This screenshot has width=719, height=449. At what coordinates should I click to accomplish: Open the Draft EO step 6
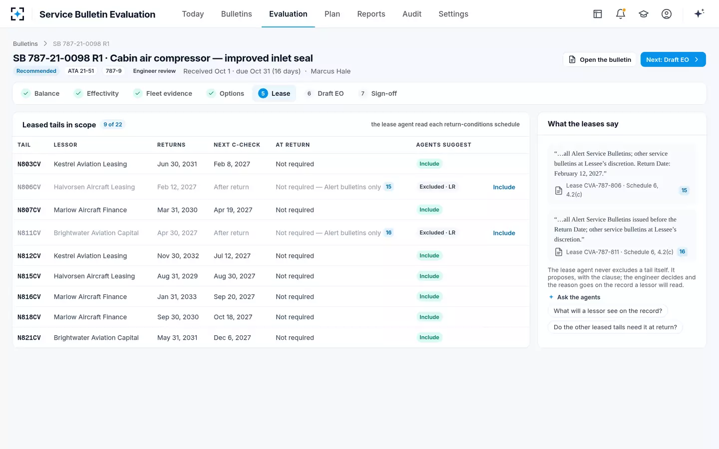click(x=325, y=94)
